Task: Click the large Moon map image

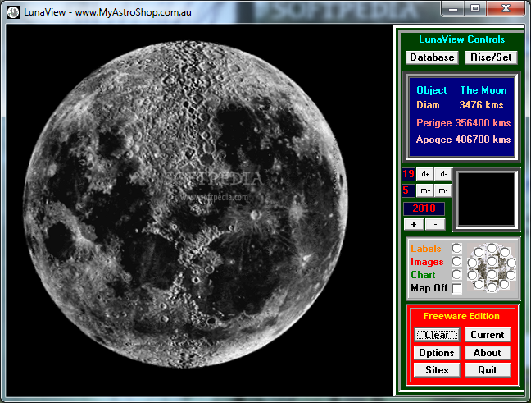Action: pos(185,204)
